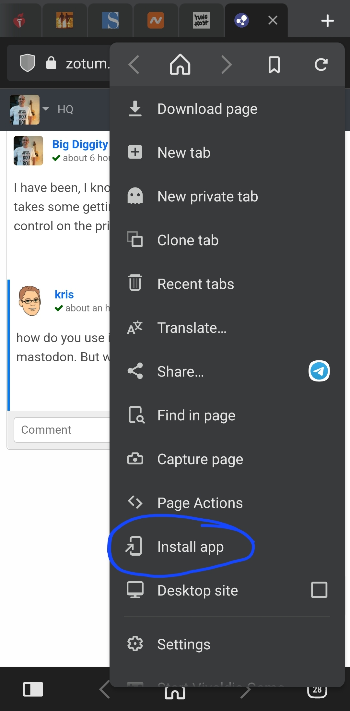
Task: Go back using menu back arrow
Action: coord(134,65)
